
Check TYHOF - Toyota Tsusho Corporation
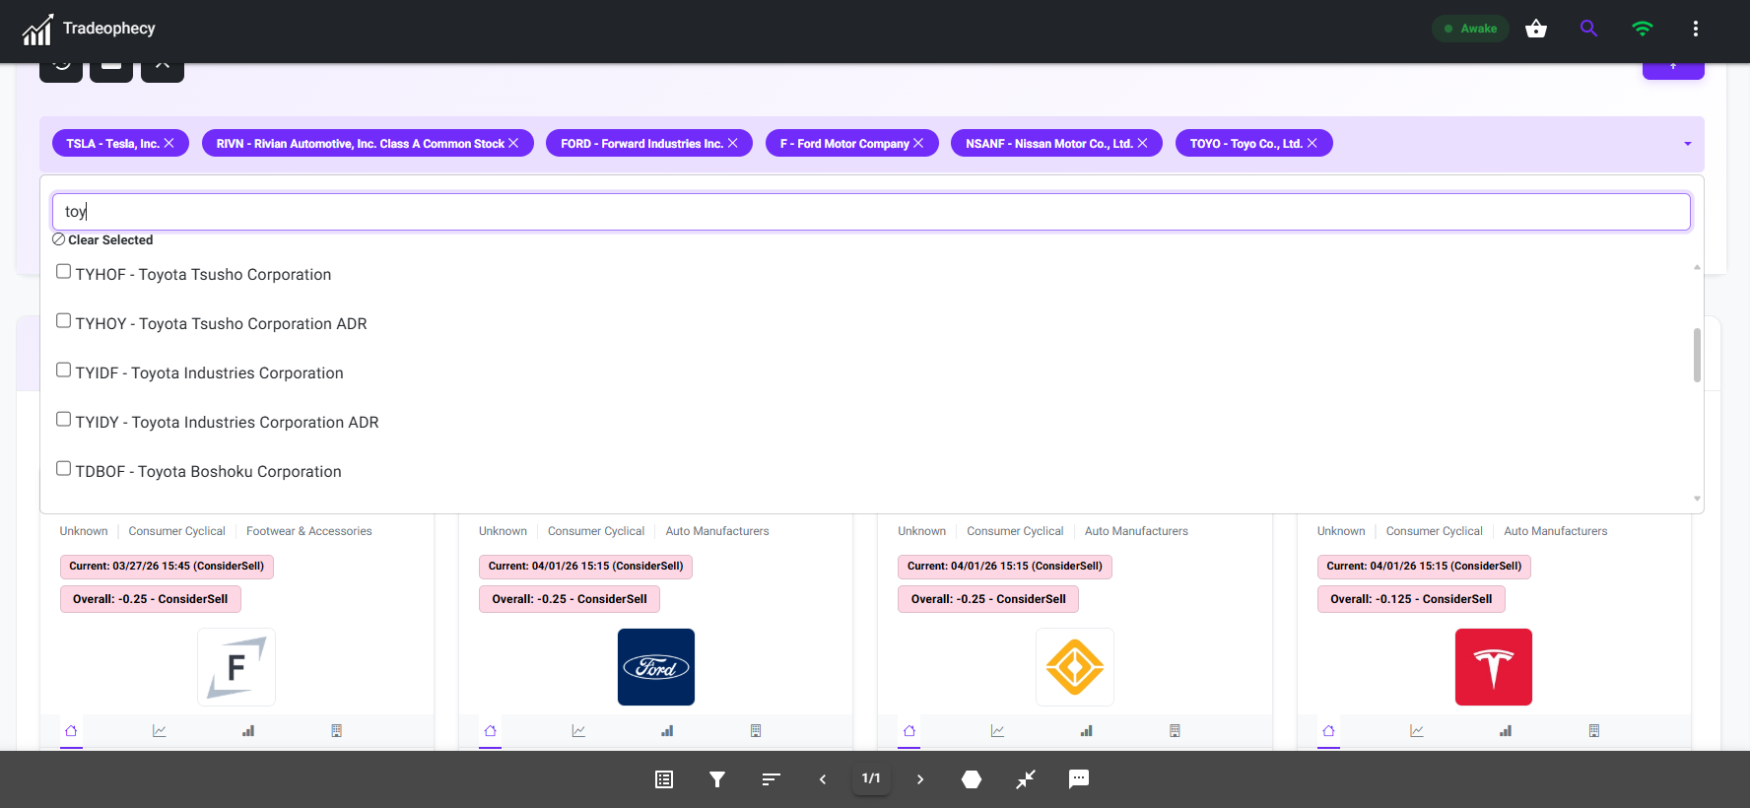(64, 272)
